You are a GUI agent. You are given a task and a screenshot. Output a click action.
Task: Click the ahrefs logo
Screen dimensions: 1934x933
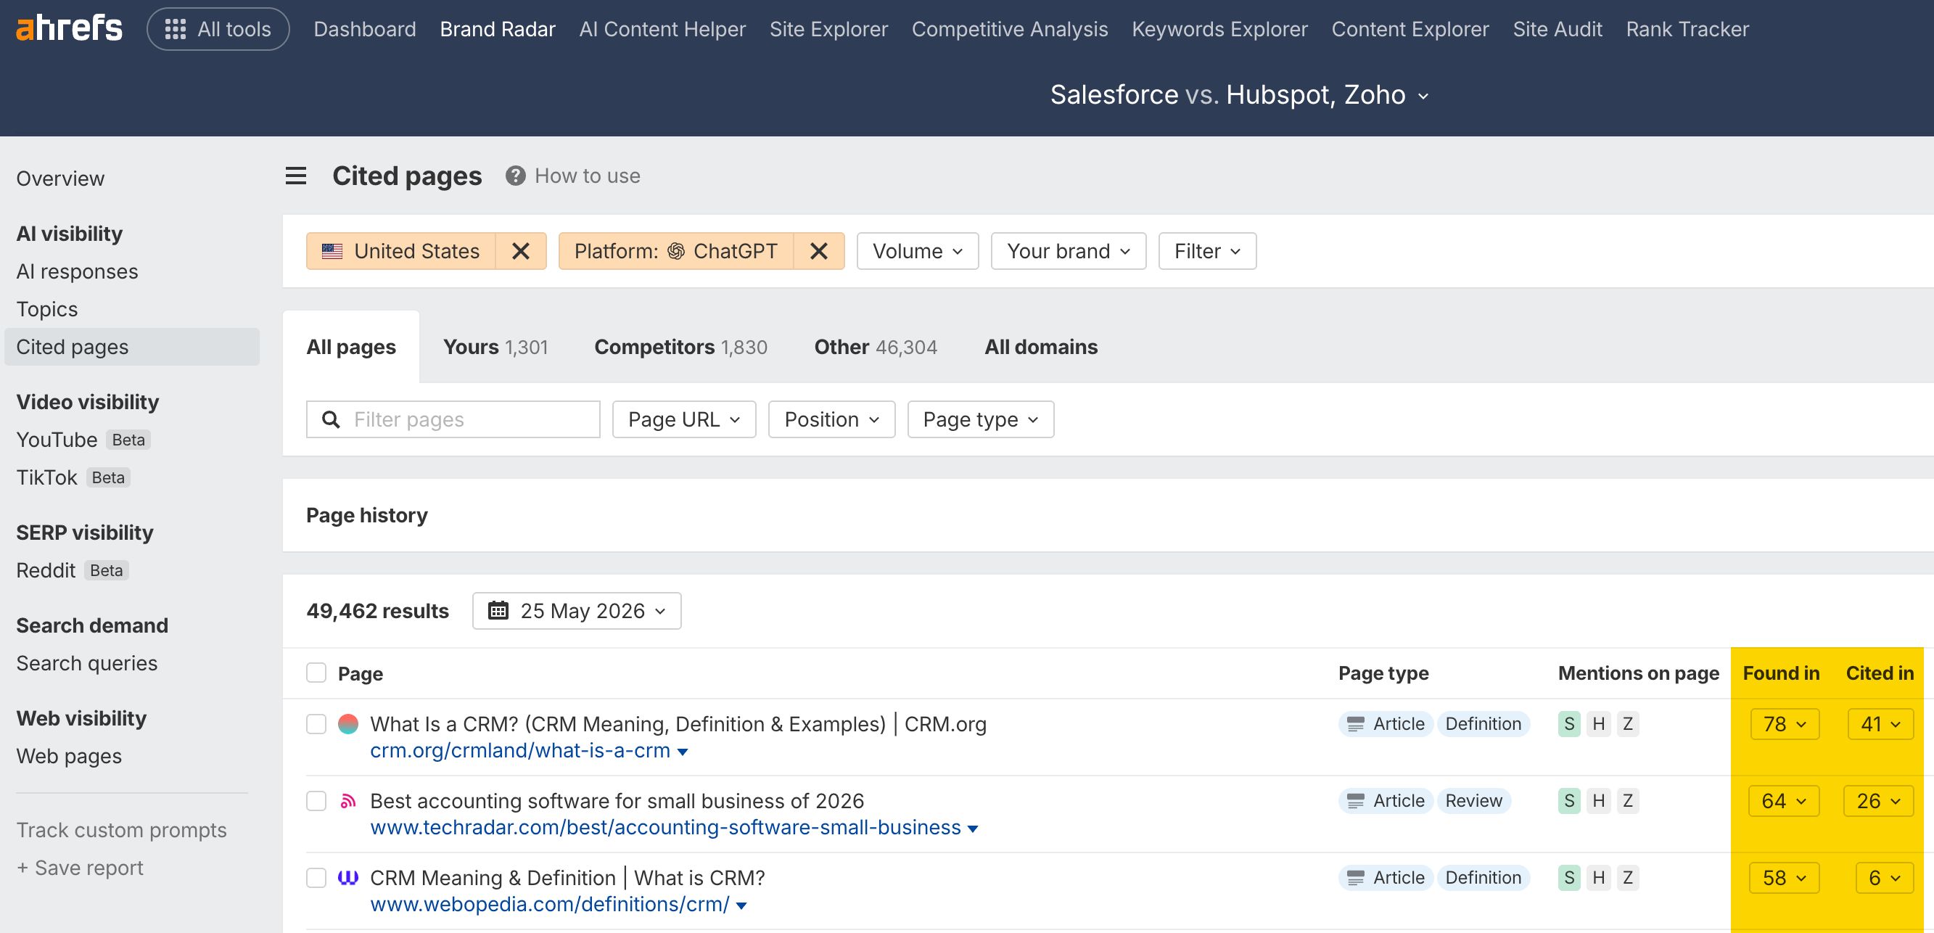pos(69,28)
